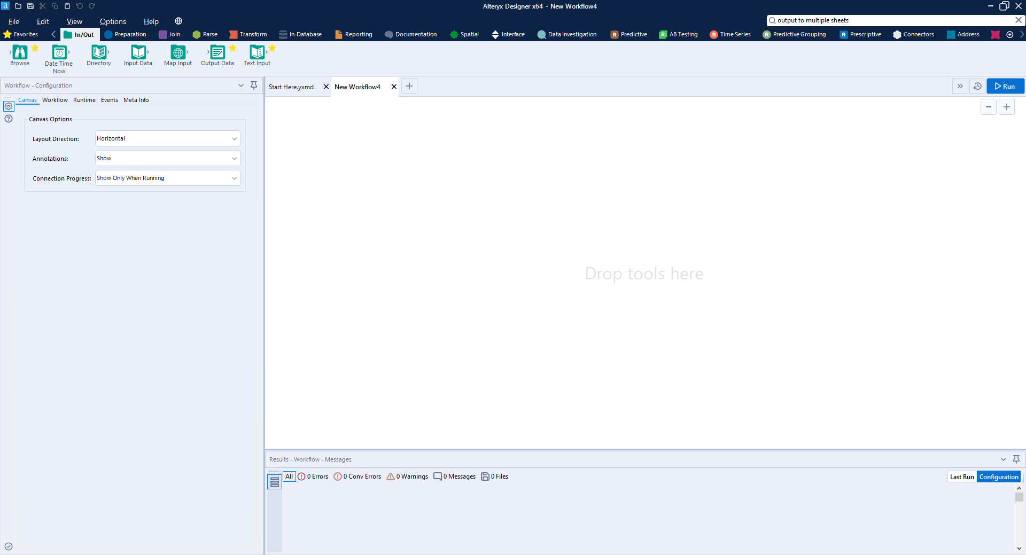Screen dimensions: 1026x555
Task: Filter results by Conv Errors
Action: tap(357, 476)
